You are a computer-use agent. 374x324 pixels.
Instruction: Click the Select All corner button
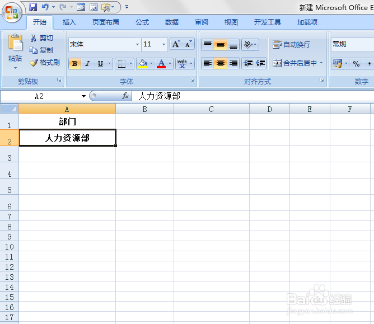point(10,109)
